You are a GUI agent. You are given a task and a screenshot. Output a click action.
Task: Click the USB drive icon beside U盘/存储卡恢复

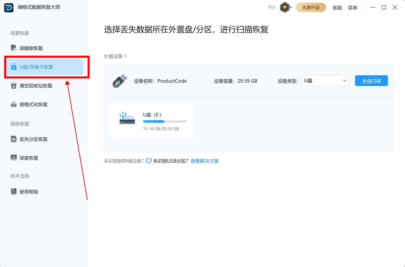tap(14, 67)
